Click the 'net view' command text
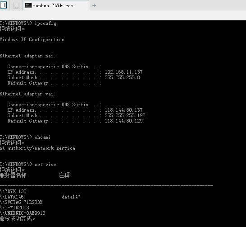246x227 pixels. click(45, 164)
